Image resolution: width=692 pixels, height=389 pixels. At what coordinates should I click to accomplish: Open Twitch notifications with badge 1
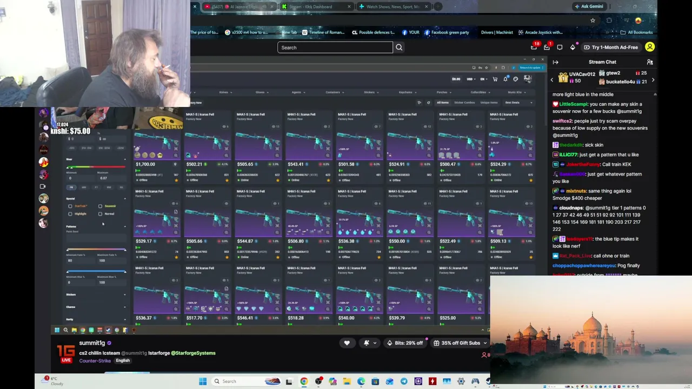click(547, 47)
